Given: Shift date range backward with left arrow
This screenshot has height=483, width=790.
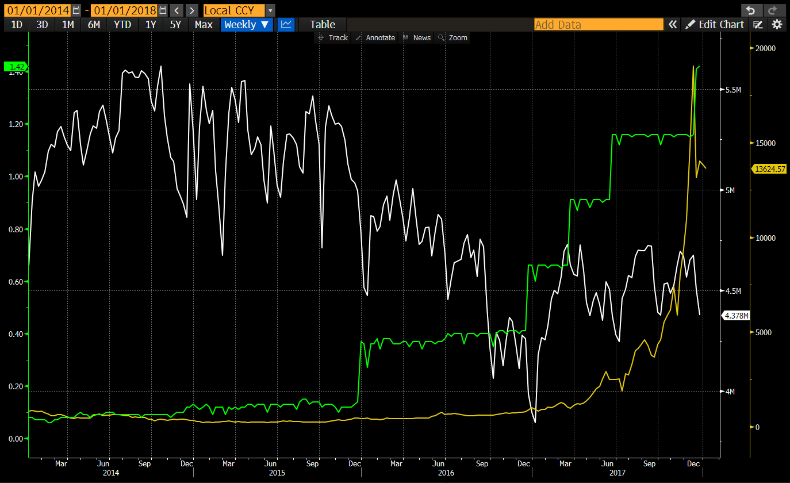Looking at the screenshot, I should [x=177, y=10].
